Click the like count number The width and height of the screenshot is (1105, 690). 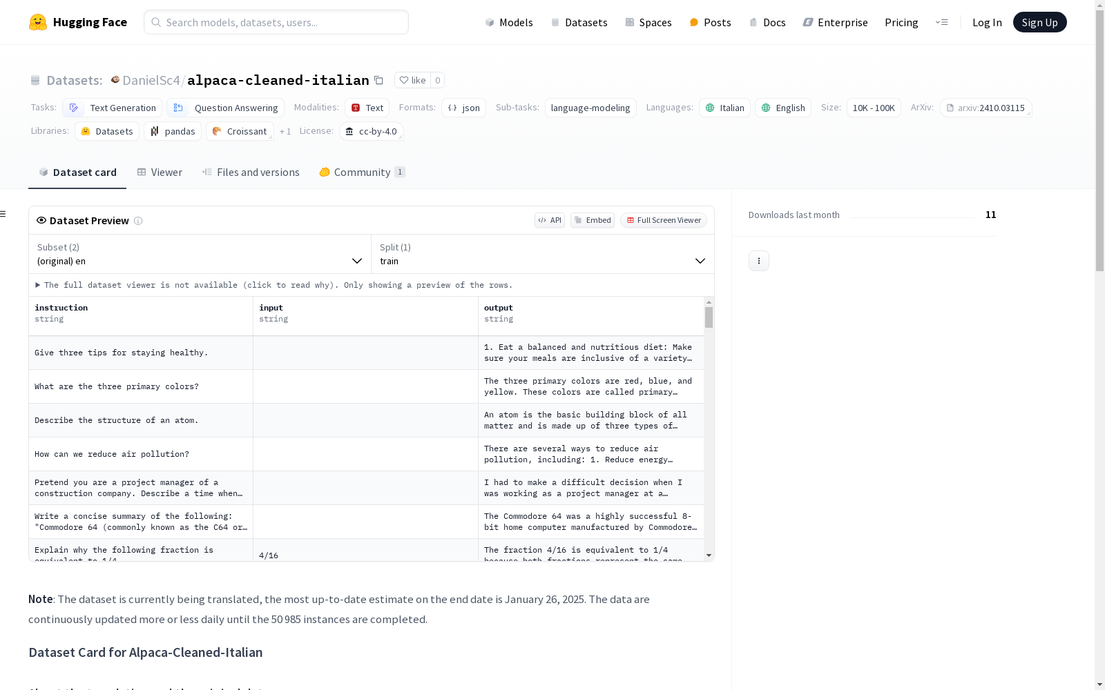pyautogui.click(x=437, y=80)
